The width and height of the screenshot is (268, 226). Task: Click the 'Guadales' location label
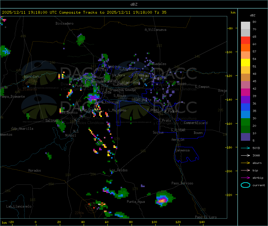click(x=159, y=64)
